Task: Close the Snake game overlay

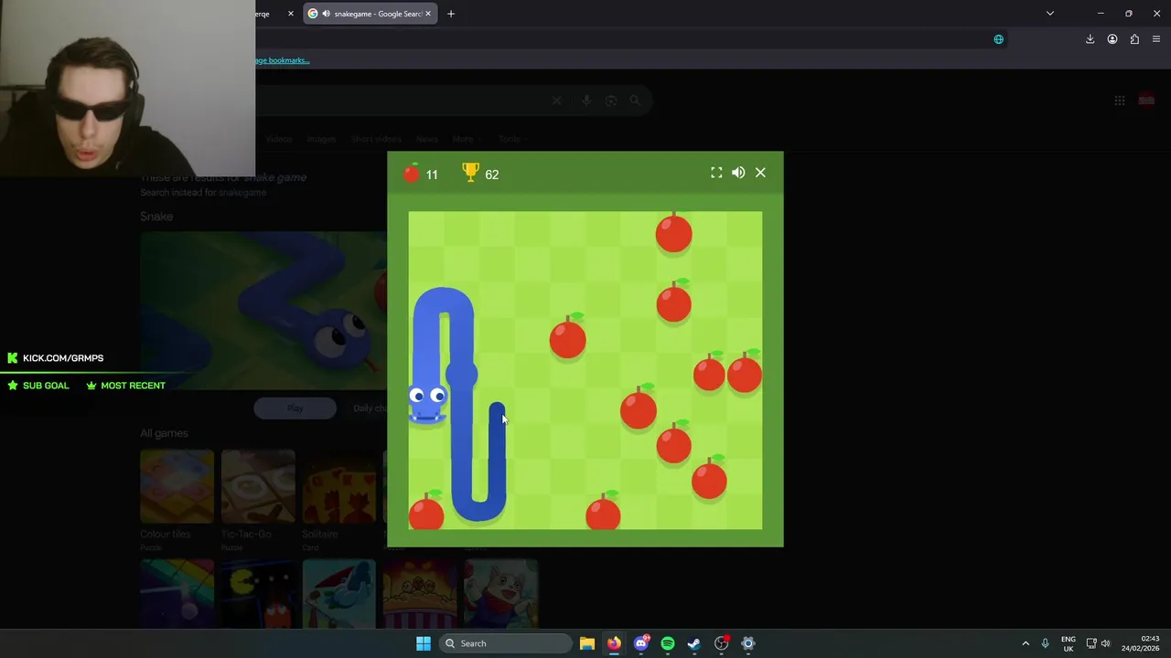Action: pos(760,173)
